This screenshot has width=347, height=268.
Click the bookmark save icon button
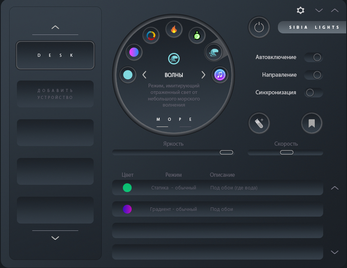pyautogui.click(x=312, y=123)
